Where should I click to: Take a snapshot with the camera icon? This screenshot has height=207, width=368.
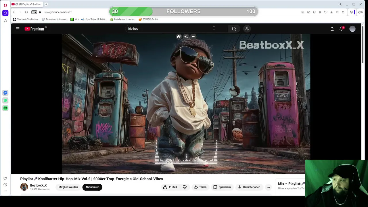click(x=308, y=12)
